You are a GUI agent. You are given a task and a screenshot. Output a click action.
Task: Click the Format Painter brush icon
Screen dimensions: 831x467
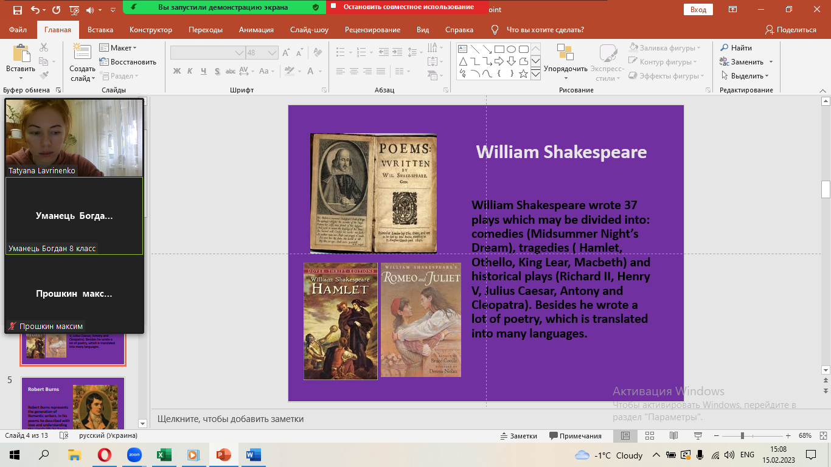(44, 75)
